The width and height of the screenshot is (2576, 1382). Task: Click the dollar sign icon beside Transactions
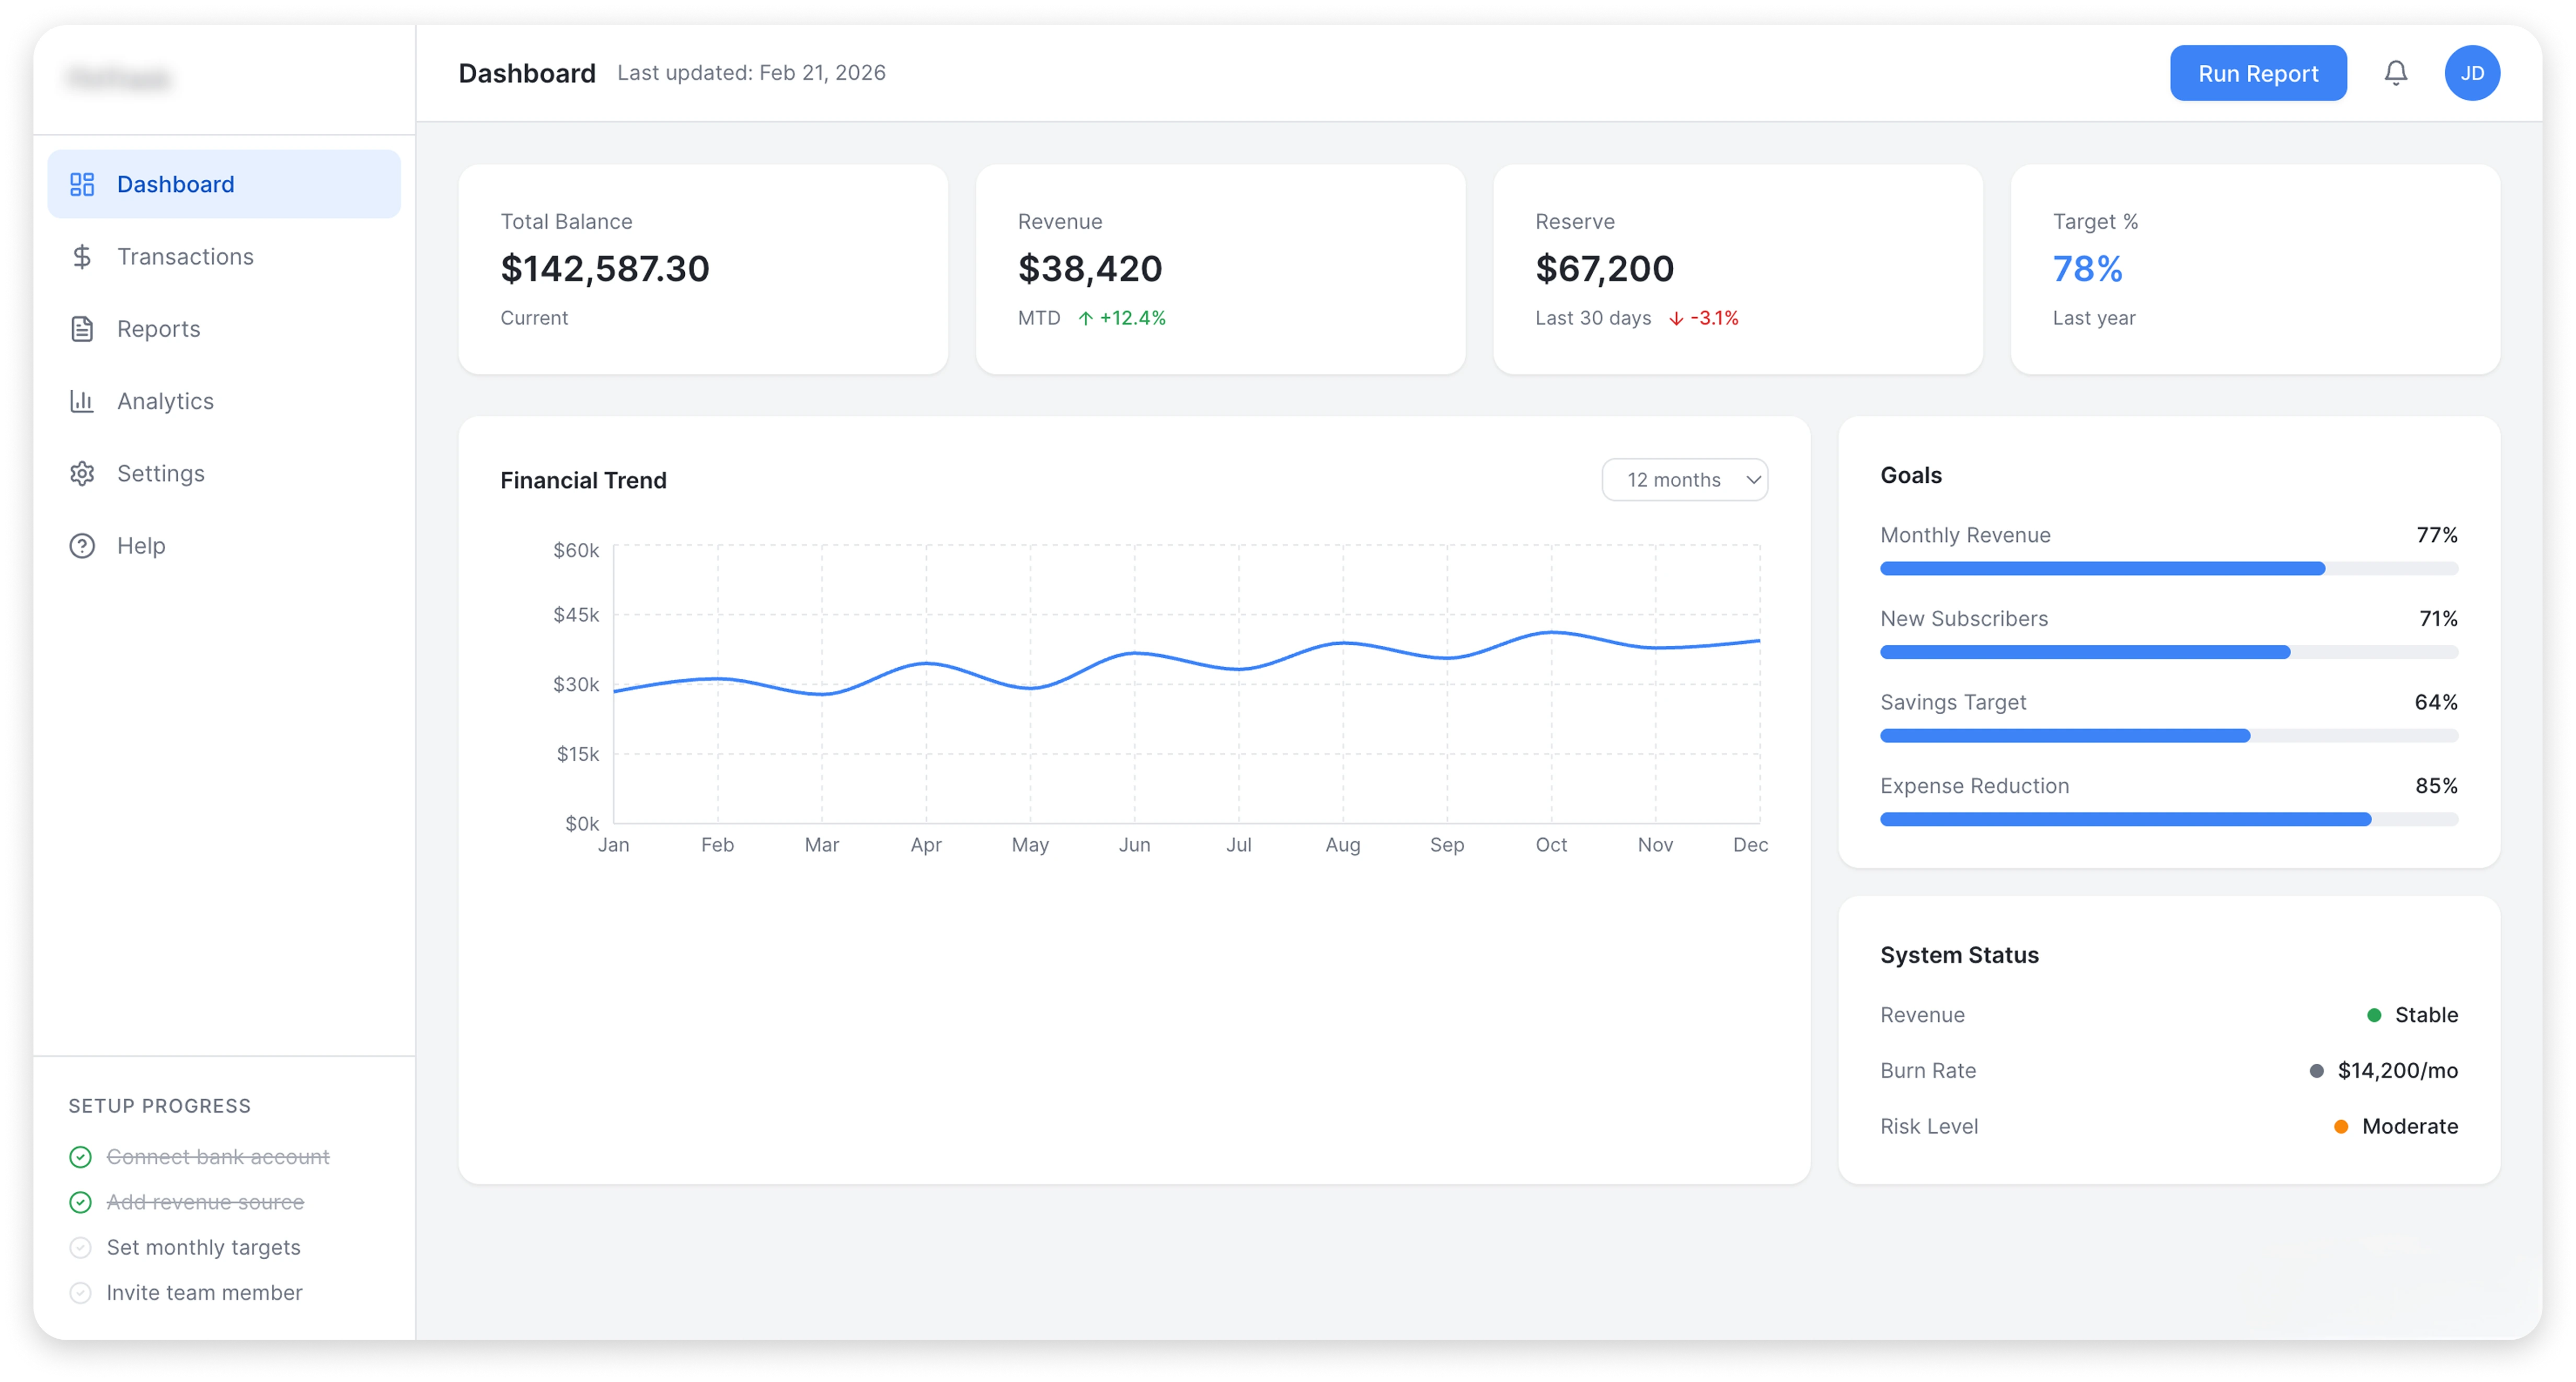(x=82, y=257)
